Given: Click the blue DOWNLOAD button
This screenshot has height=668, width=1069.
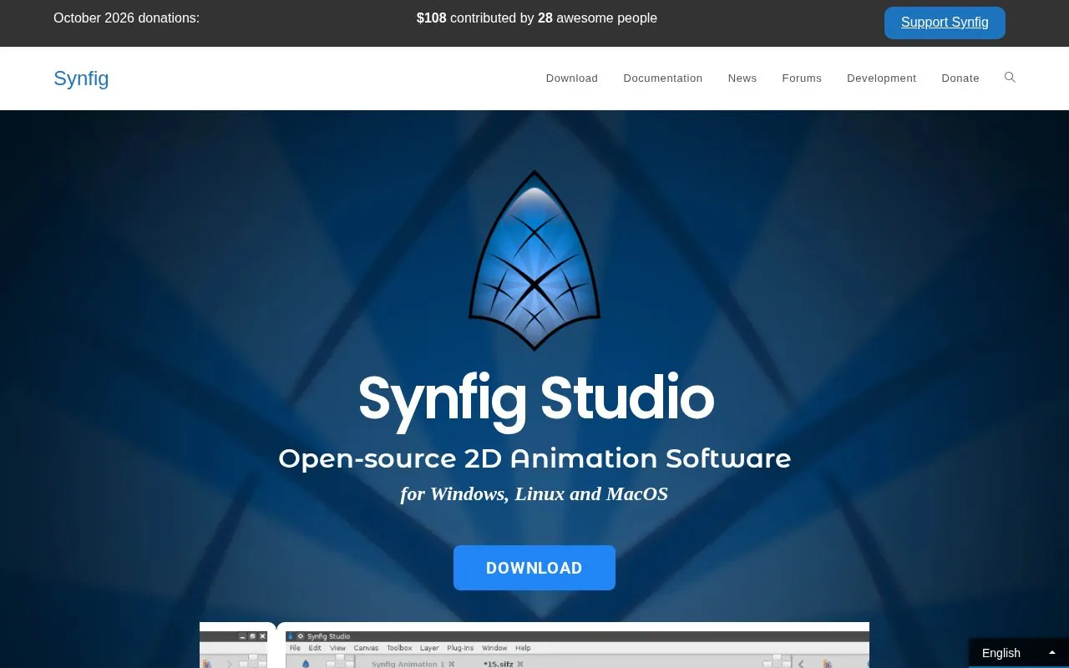Looking at the screenshot, I should click(534, 568).
